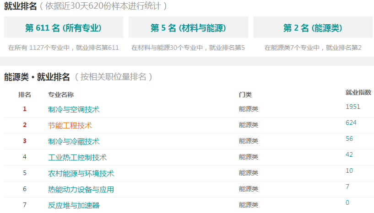Click employment index value 56
374x213 pixels.
tap(349, 138)
